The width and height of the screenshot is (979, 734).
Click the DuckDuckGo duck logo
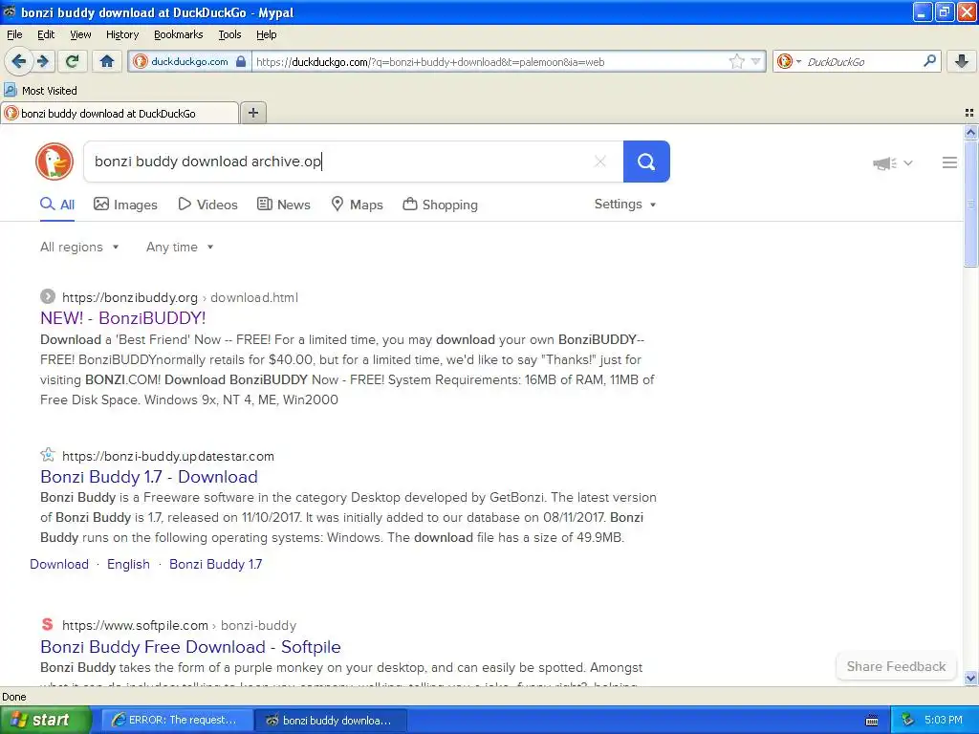tap(54, 162)
